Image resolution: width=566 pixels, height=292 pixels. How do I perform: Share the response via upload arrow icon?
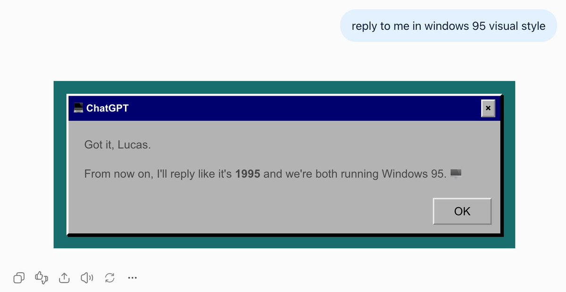pyautogui.click(x=64, y=278)
